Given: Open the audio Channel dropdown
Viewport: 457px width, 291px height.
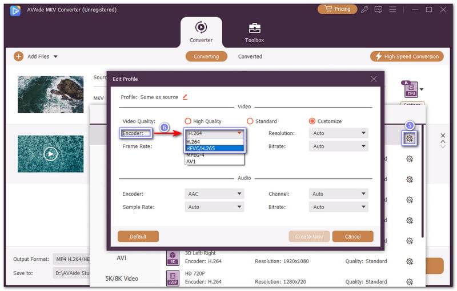Looking at the screenshot, I should [338, 194].
